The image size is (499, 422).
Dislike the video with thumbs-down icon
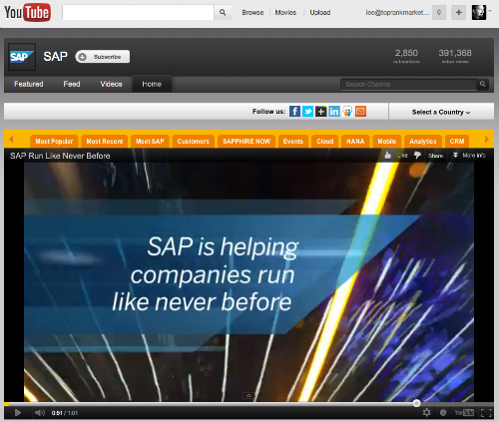417,156
